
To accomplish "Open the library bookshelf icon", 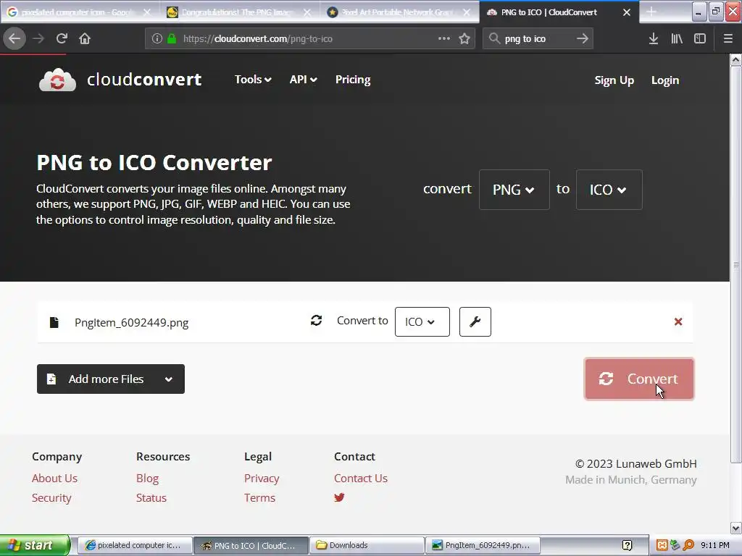I will pos(677,38).
